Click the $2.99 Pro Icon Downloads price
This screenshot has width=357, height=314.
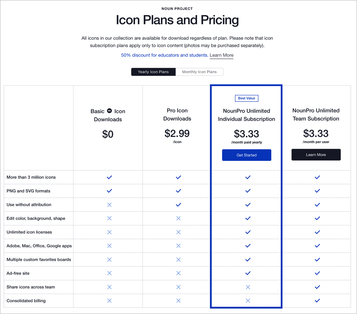(177, 133)
